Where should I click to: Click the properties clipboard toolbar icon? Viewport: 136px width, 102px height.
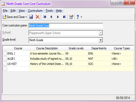71,17
